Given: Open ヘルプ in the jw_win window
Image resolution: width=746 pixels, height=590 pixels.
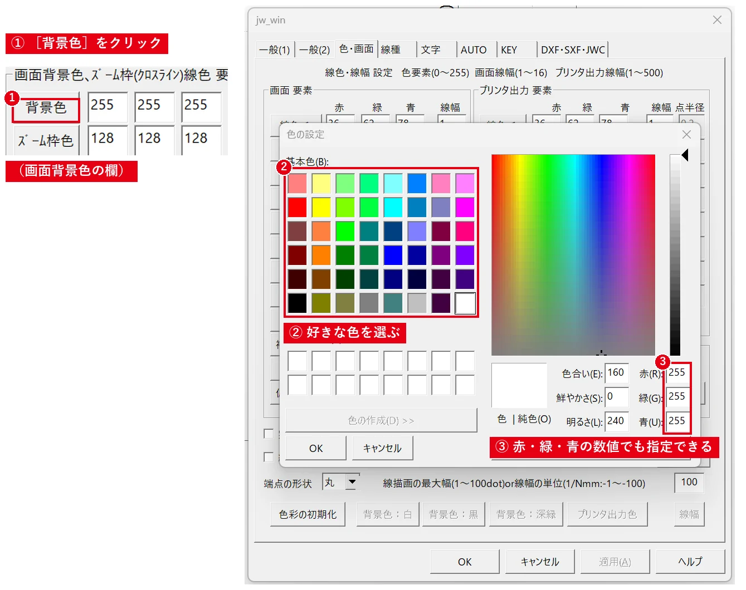Looking at the screenshot, I should [690, 562].
